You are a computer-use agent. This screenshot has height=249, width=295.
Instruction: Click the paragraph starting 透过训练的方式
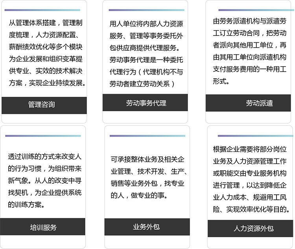[44, 181]
